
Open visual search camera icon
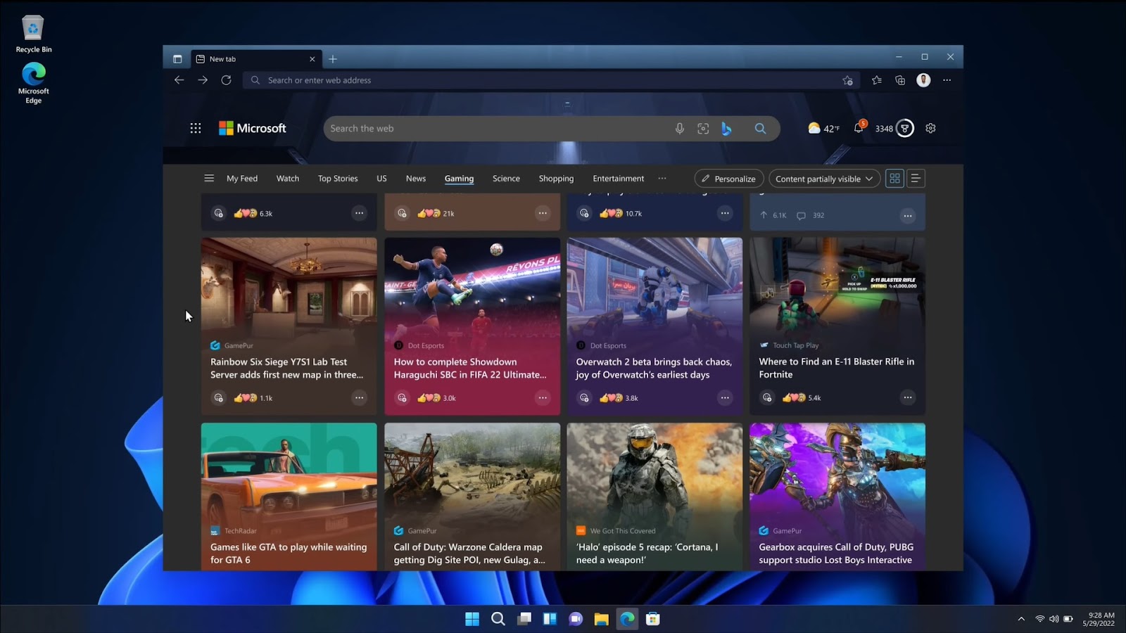click(703, 129)
